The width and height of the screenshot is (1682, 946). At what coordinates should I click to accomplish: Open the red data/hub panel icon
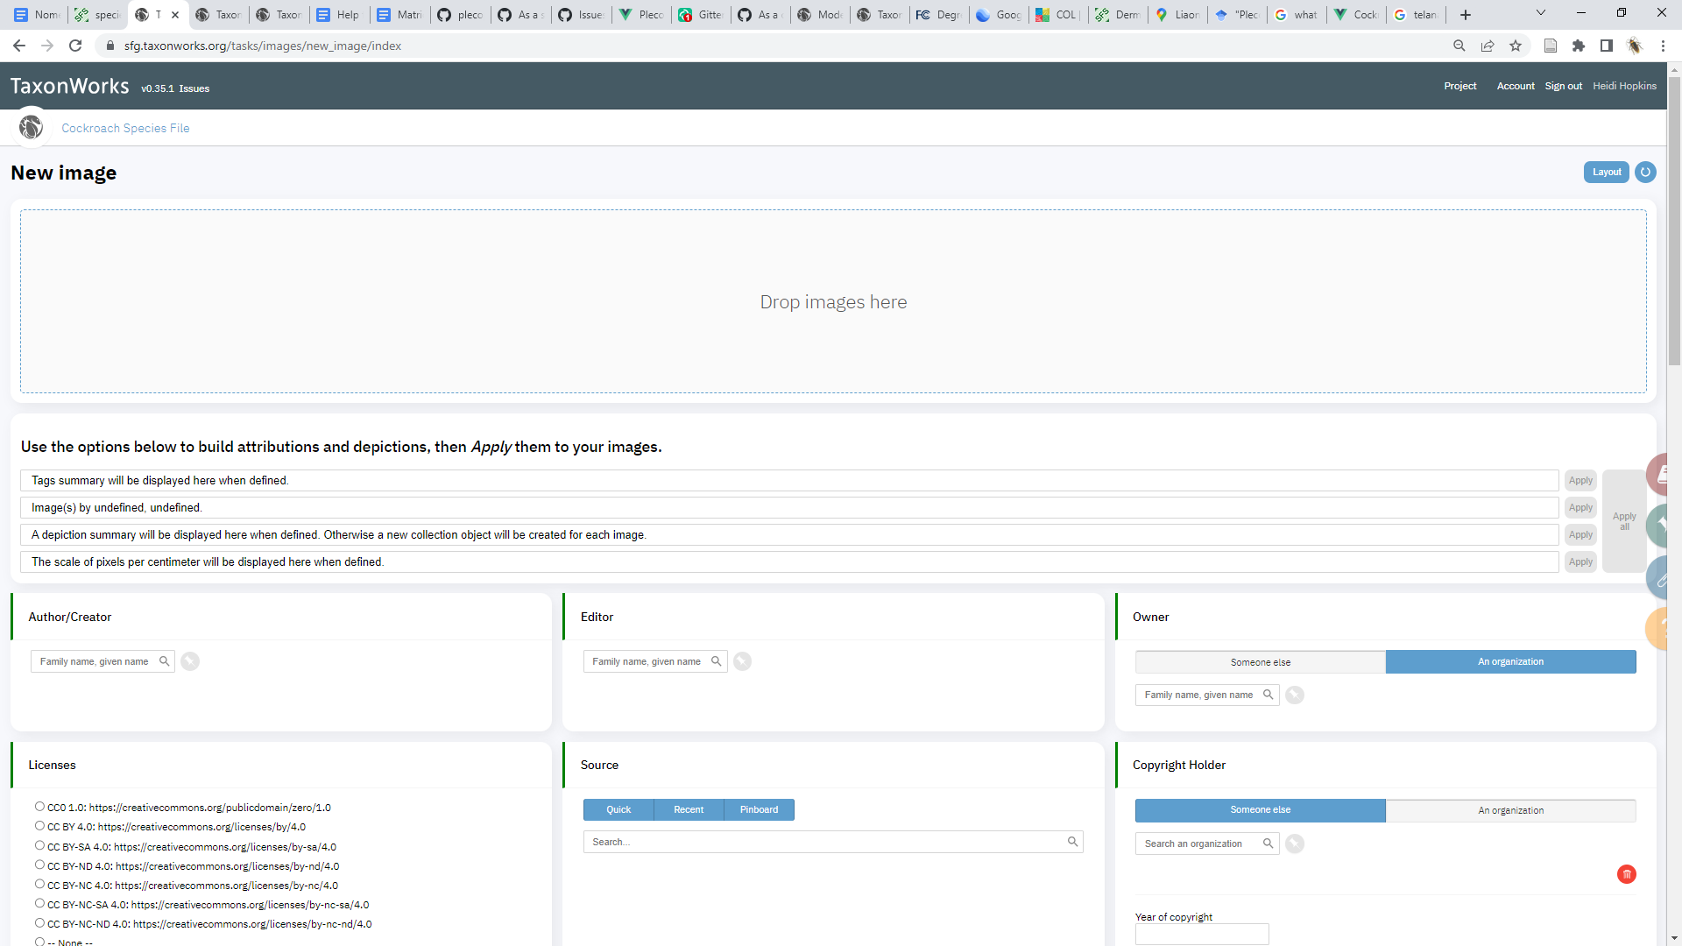[x=1662, y=474]
